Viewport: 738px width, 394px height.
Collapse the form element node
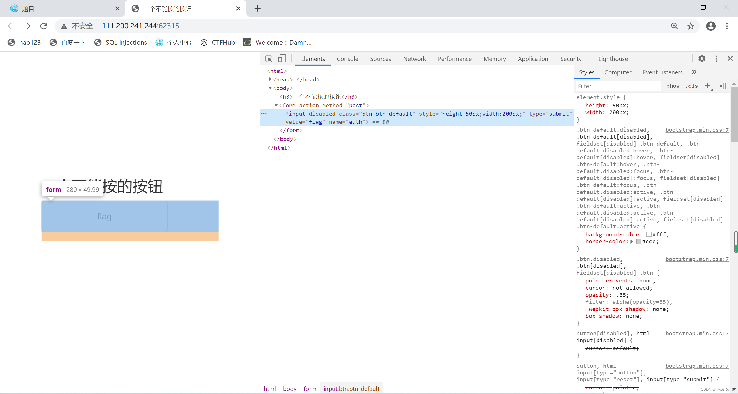click(x=276, y=105)
